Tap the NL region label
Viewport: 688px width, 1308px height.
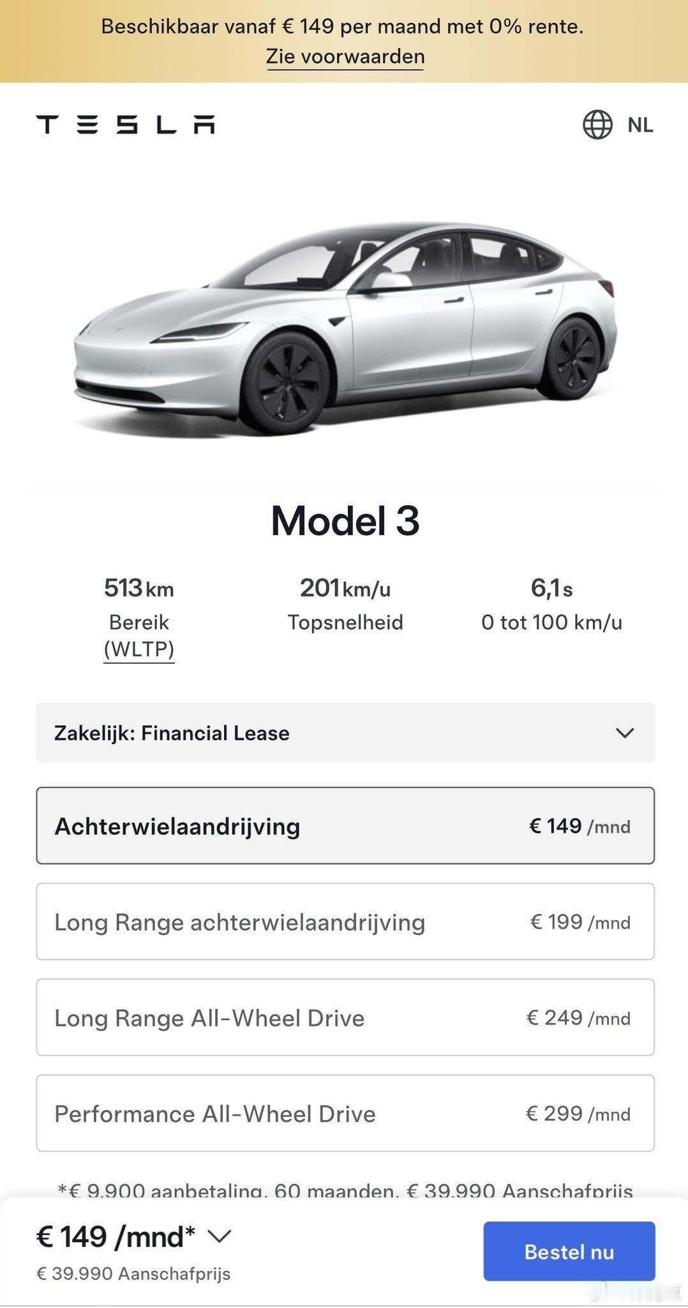pos(640,125)
